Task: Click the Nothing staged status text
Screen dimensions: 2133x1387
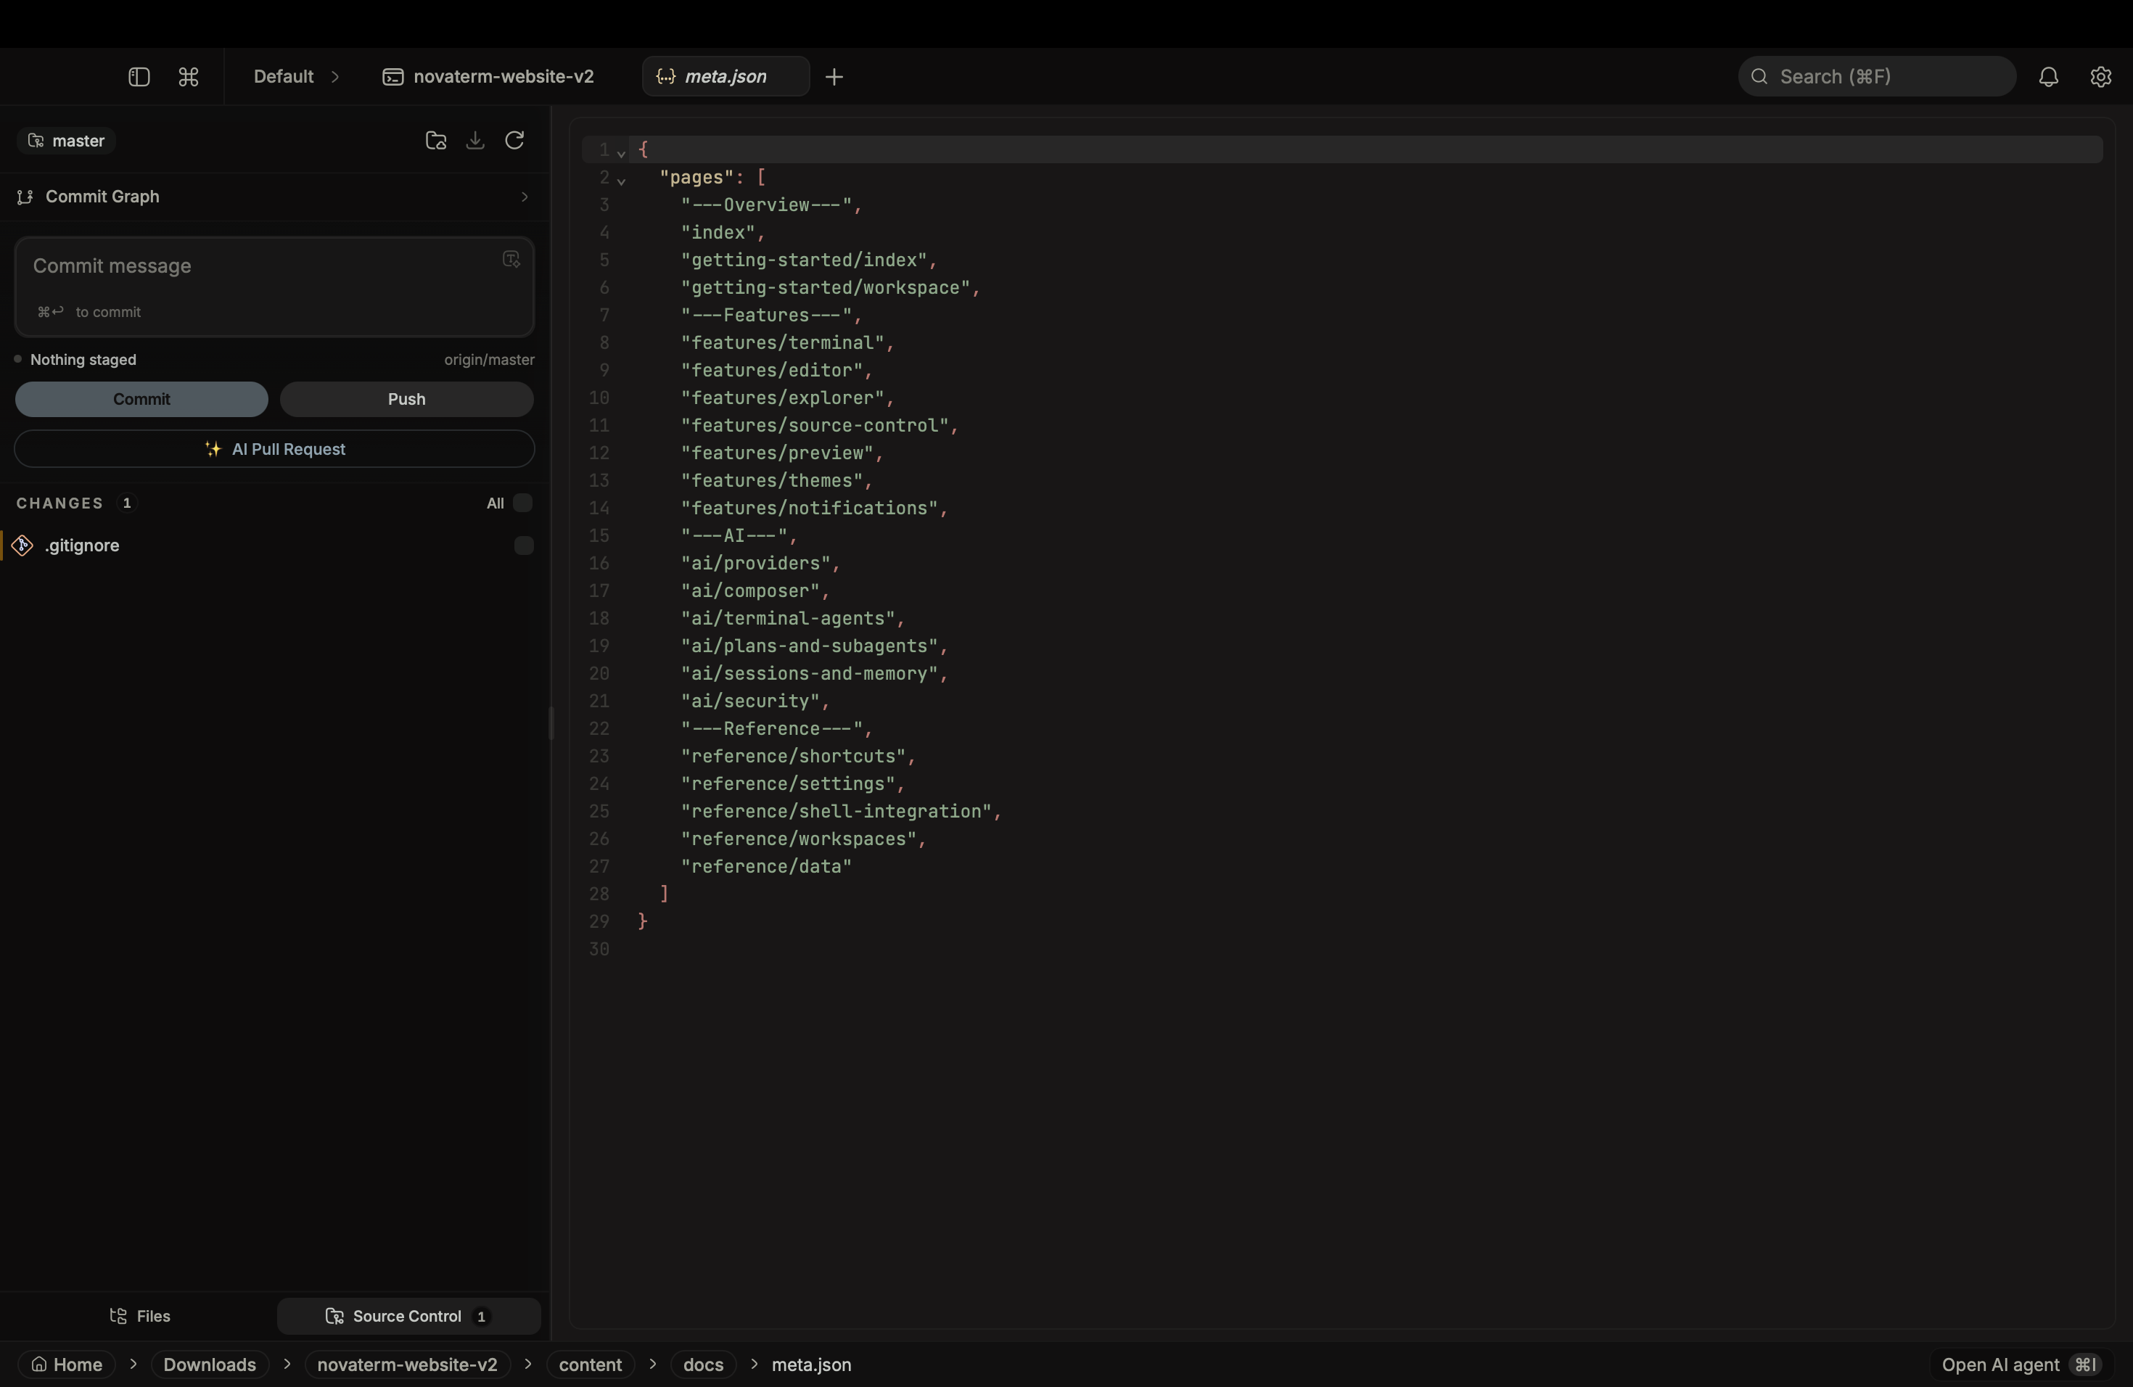Action: pyautogui.click(x=83, y=361)
